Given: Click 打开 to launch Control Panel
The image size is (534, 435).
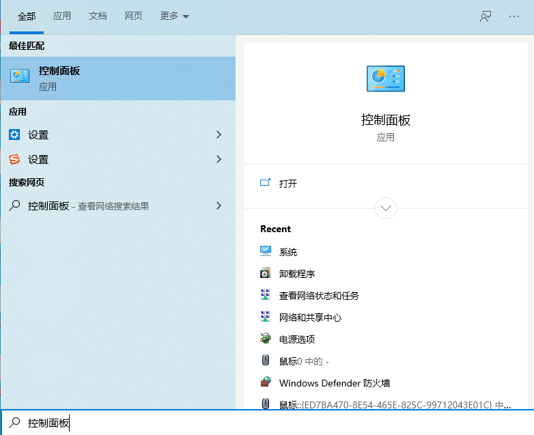Looking at the screenshot, I should click(x=288, y=184).
